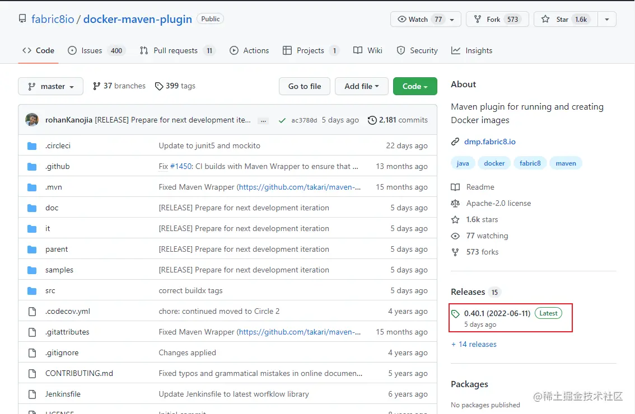The image size is (635, 414).
Task: Open the dmp.fabric8.io website link
Action: tap(489, 142)
